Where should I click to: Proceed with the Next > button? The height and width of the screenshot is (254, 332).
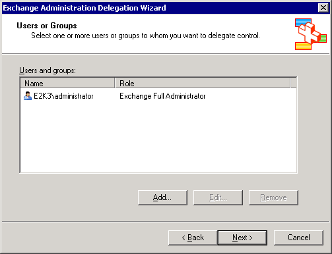click(x=242, y=238)
